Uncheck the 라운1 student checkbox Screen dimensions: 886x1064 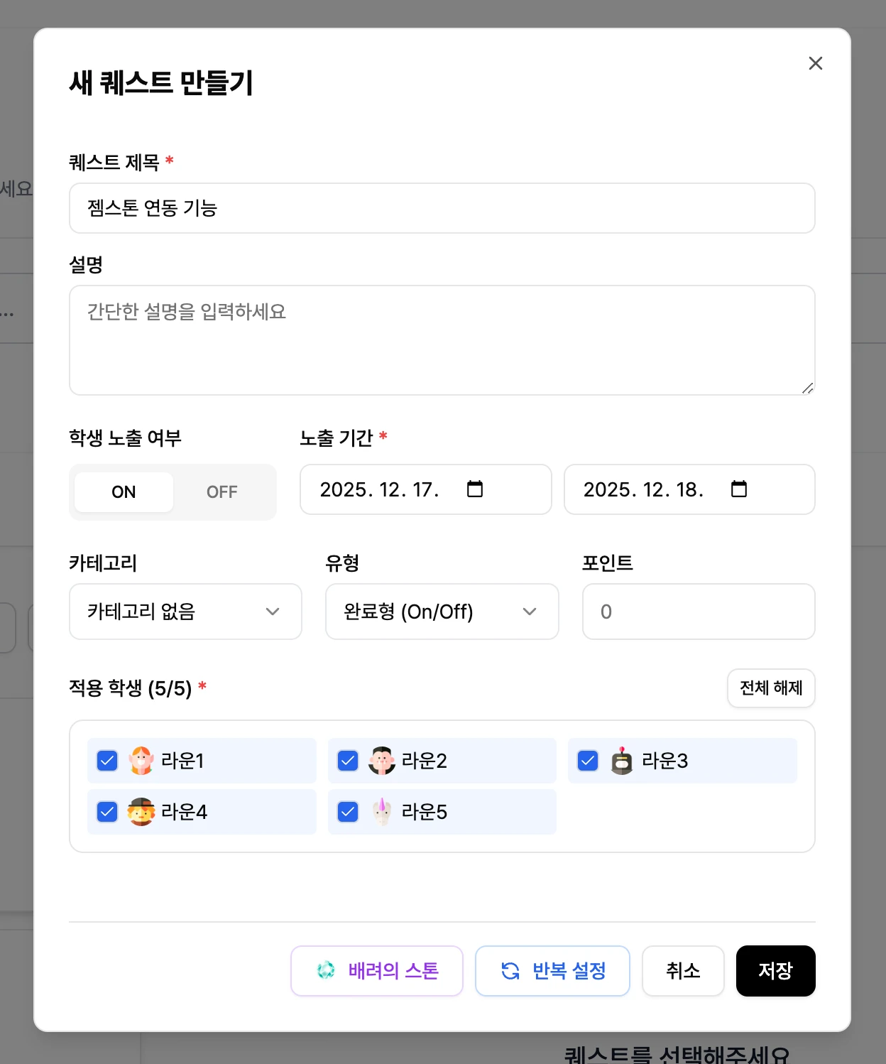tap(107, 761)
